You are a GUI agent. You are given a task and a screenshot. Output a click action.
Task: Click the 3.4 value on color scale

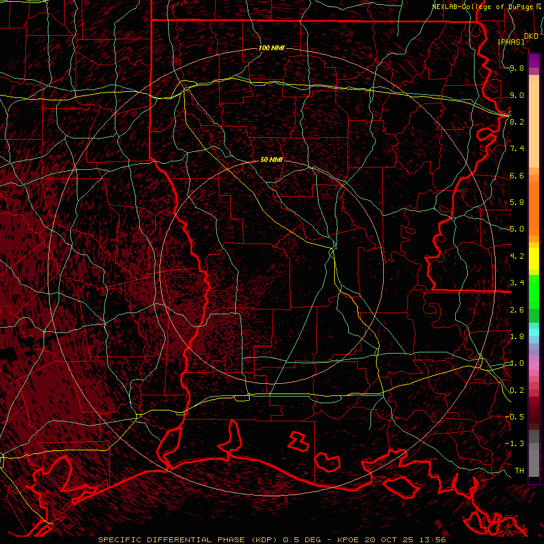tap(517, 283)
